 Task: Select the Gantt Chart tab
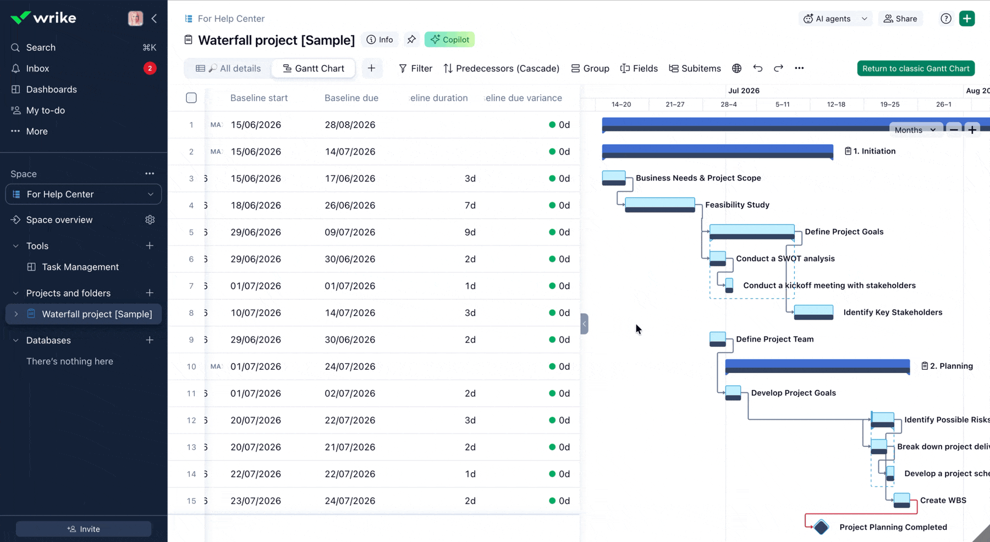313,68
